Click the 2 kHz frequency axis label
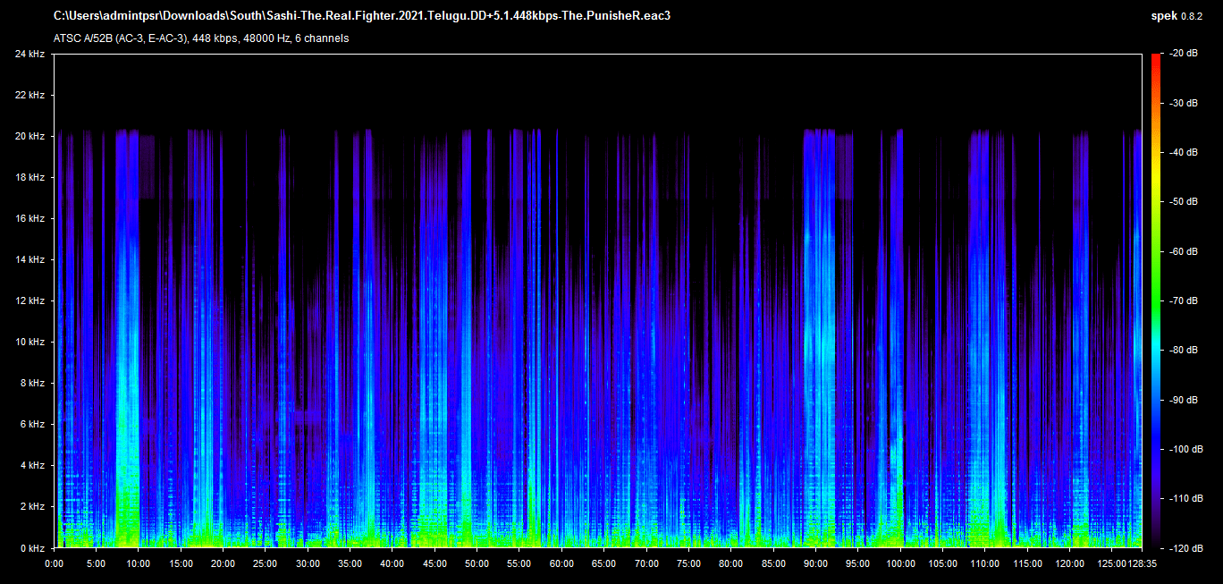 point(32,506)
